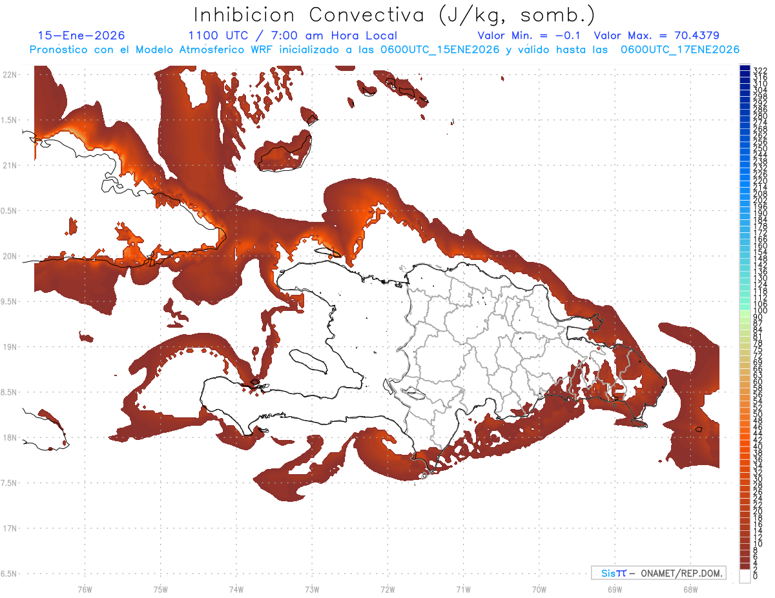Click the "17N" latitude label

[10, 528]
